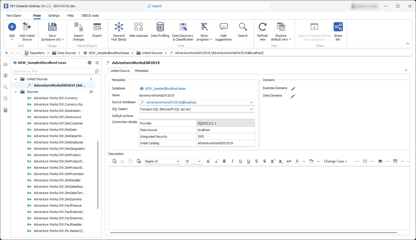416x240 pixels.
Task: Open the DEBUG tools tab
Action: click(90, 16)
